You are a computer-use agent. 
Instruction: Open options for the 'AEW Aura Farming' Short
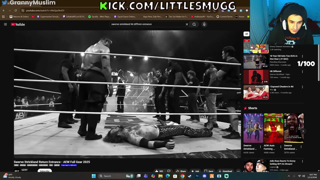click(280, 147)
